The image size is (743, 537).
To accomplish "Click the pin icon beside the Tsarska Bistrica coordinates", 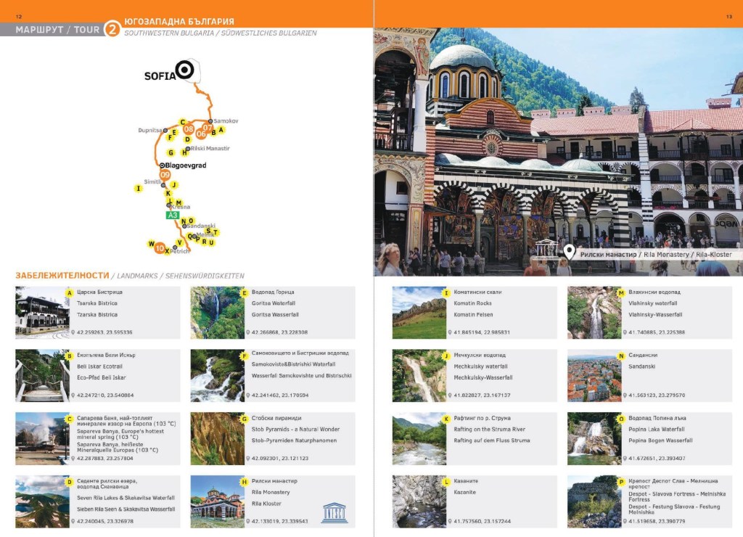I will click(73, 332).
